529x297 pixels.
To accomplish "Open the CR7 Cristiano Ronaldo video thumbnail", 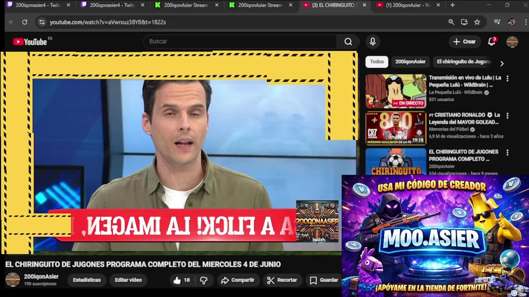I will pyautogui.click(x=396, y=128).
